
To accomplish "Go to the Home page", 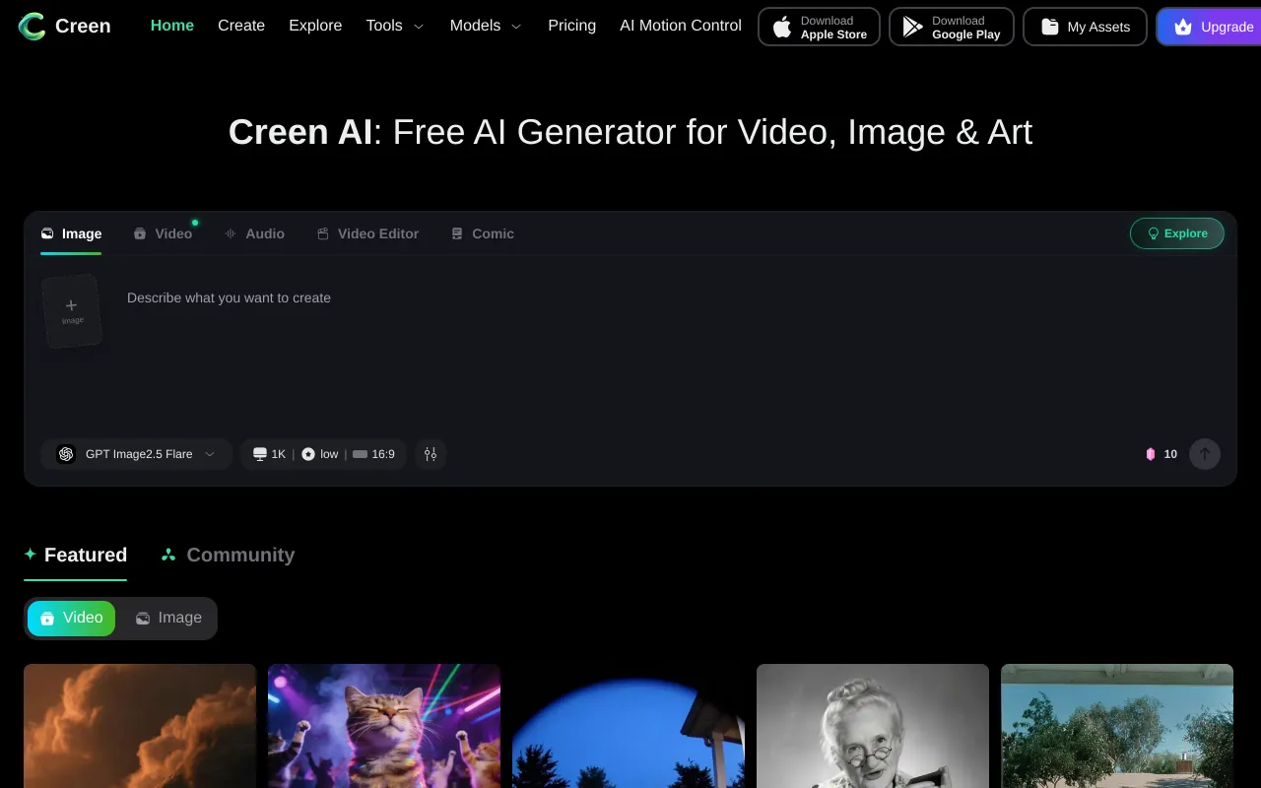I will point(172,26).
